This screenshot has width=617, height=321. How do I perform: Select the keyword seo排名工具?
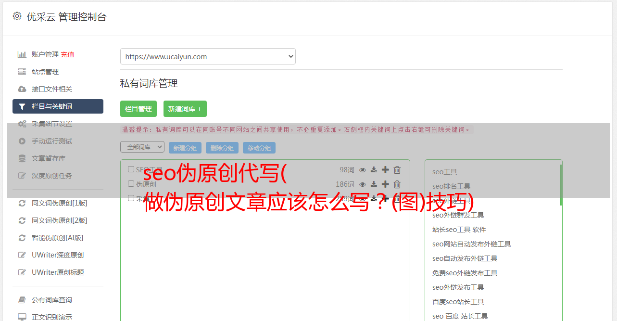[x=452, y=186]
